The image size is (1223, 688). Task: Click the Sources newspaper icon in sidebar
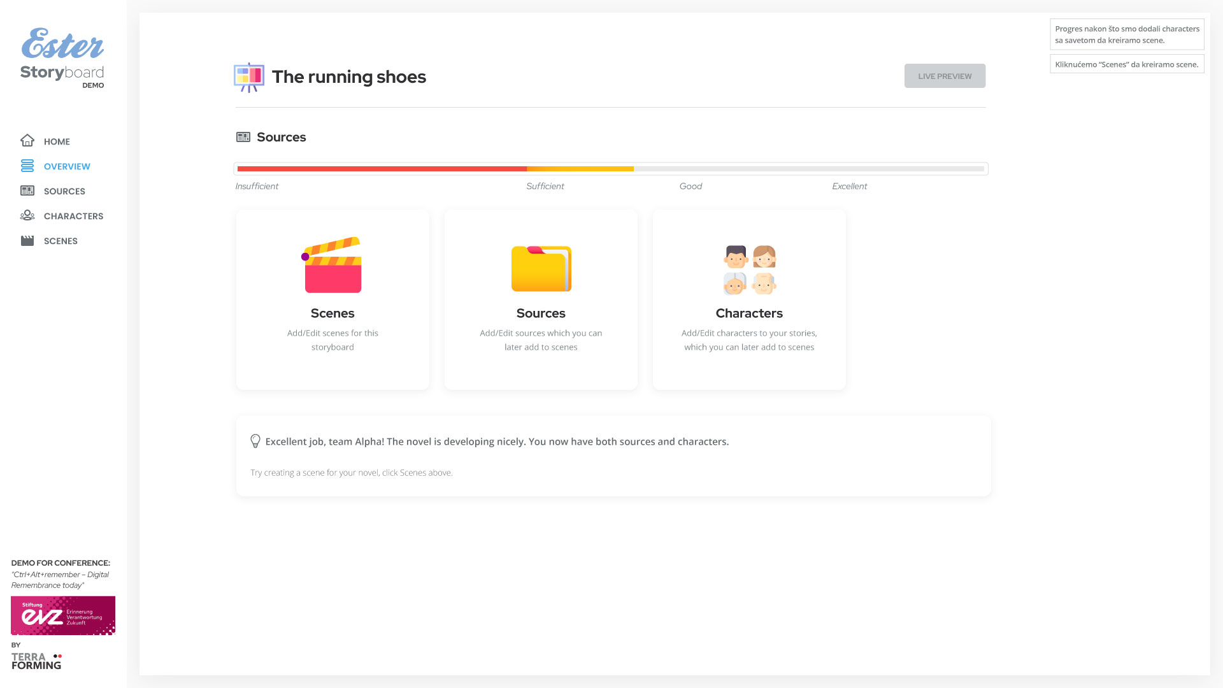click(x=27, y=191)
